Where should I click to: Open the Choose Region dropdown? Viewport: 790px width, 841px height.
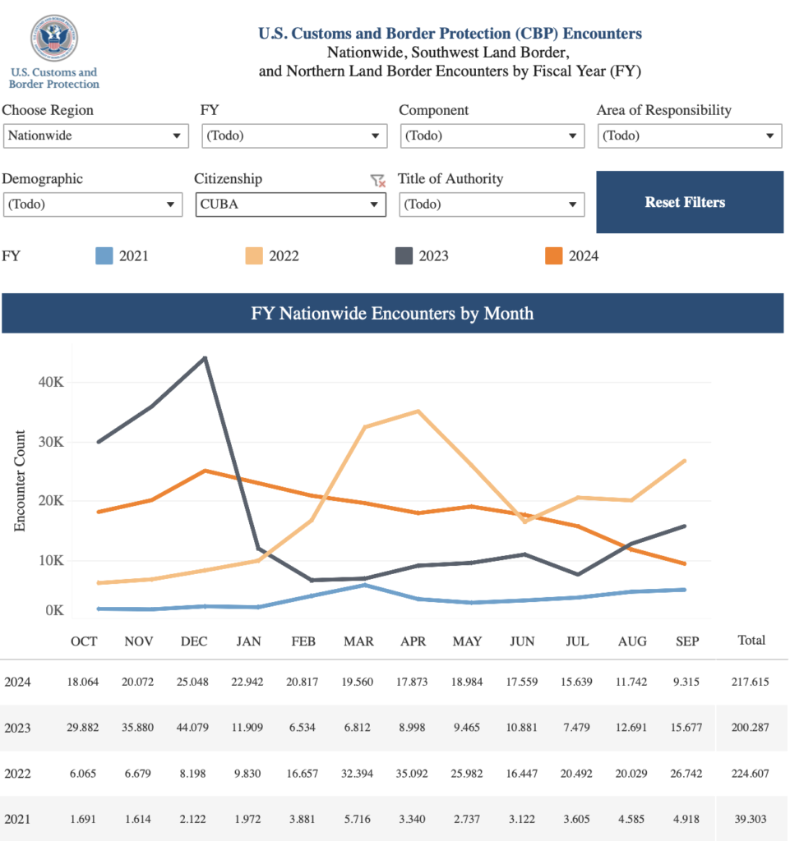click(x=95, y=136)
